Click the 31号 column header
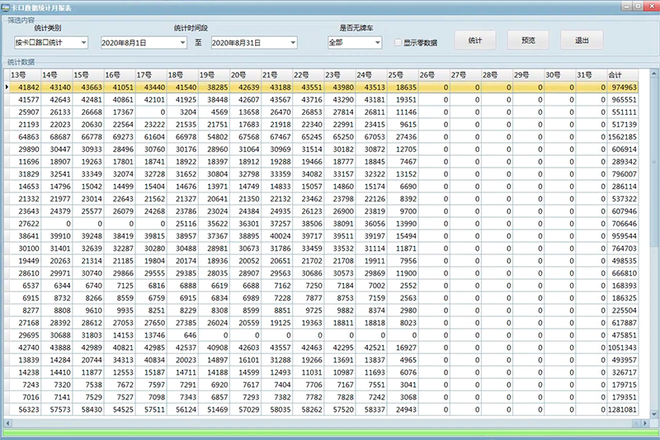The width and height of the screenshot is (660, 440). pyautogui.click(x=590, y=74)
